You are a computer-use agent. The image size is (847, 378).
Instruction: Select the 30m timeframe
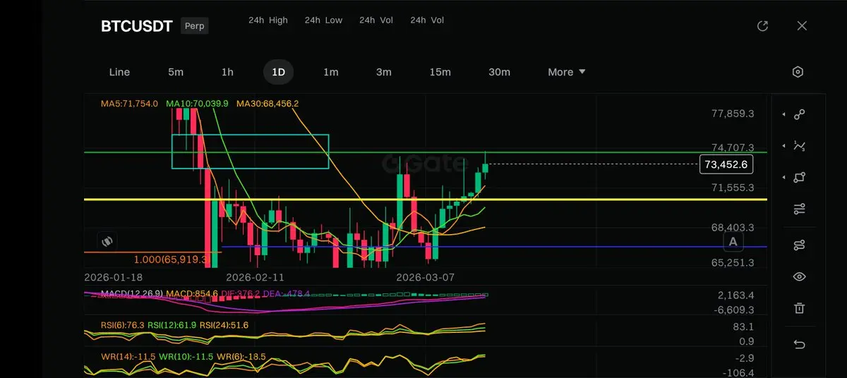pyautogui.click(x=499, y=72)
